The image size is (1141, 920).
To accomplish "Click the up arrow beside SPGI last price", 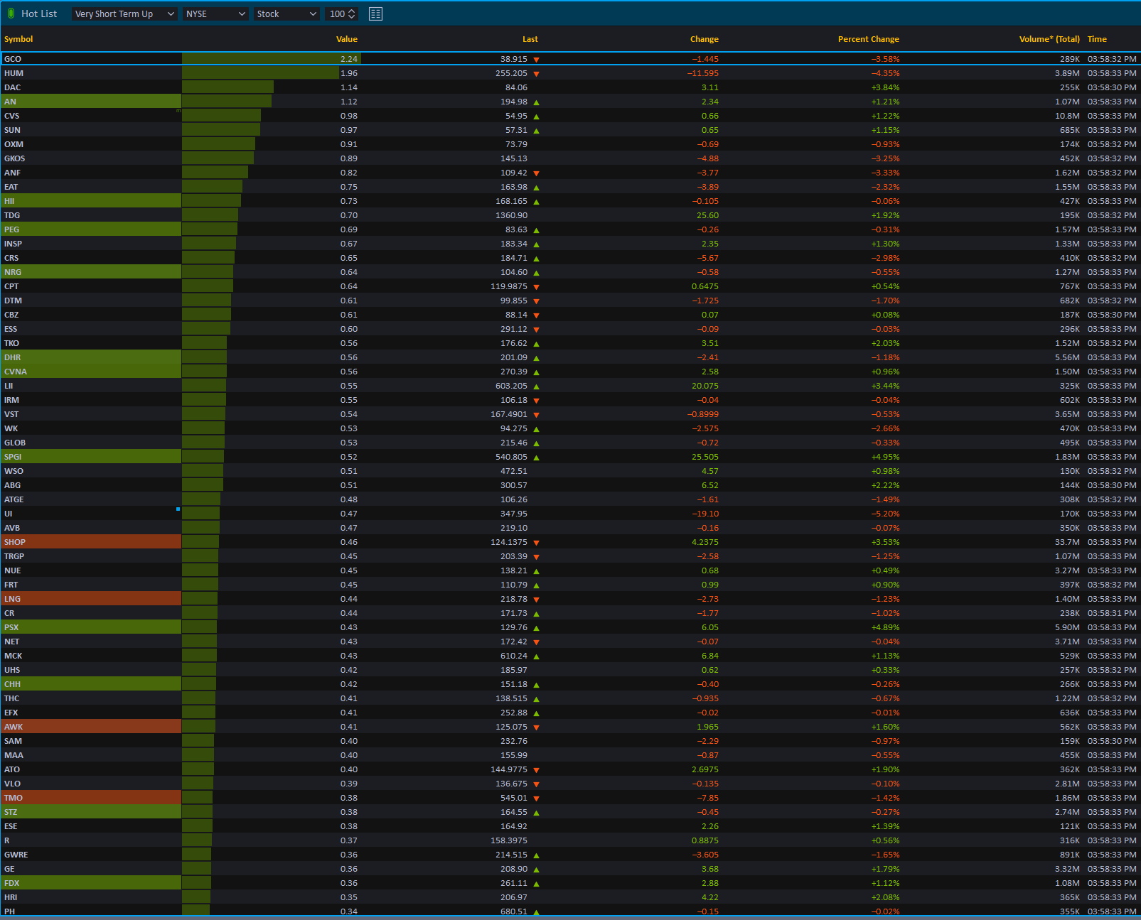I will tap(536, 458).
